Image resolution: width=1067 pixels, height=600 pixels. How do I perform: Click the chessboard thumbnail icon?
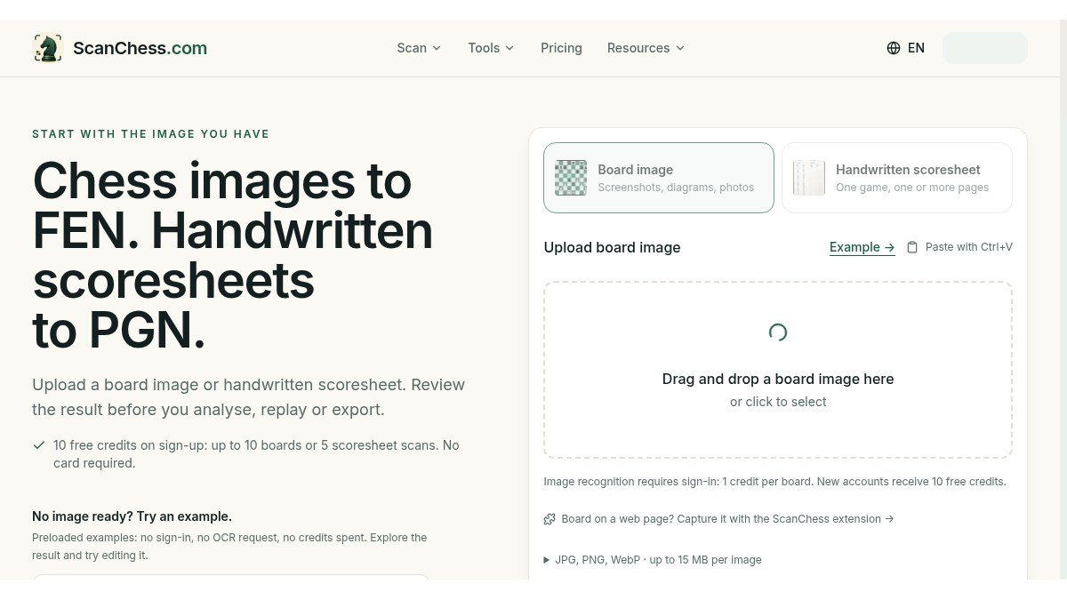pos(571,178)
